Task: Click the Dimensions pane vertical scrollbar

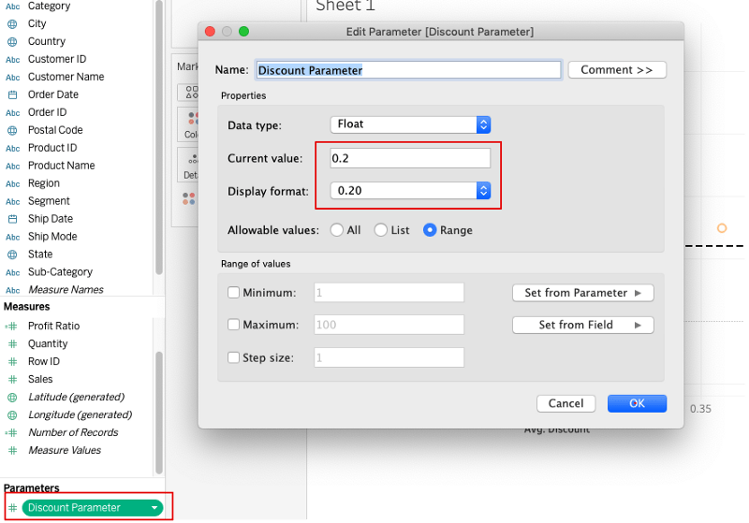Action: (159, 138)
